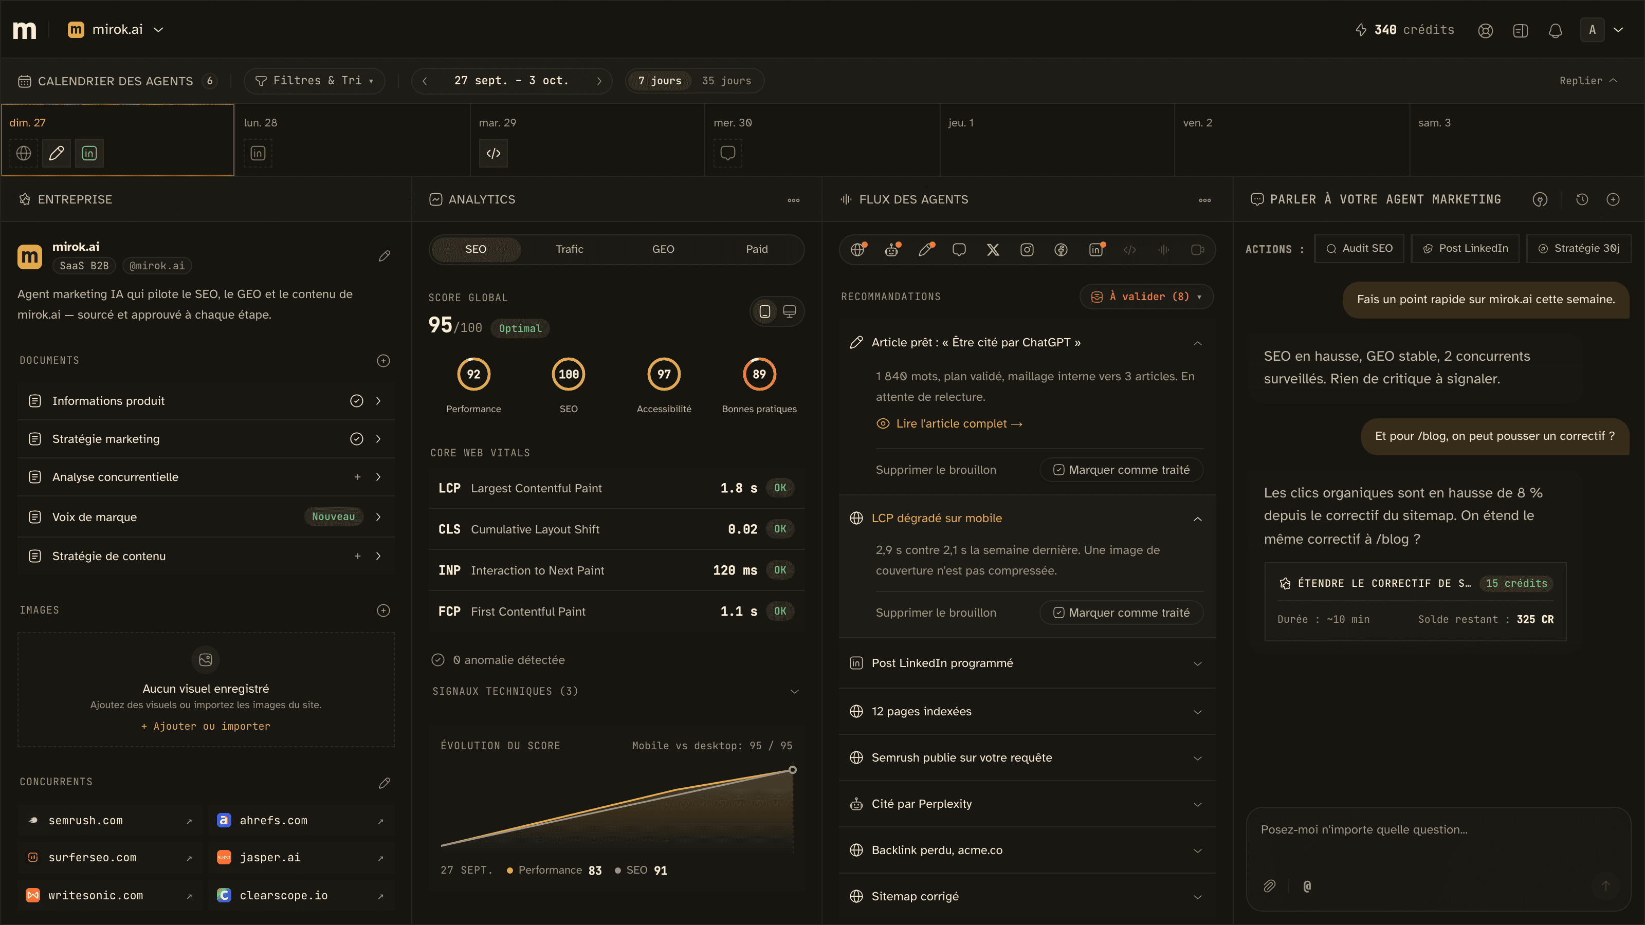Add a new document
The image size is (1645, 925).
[x=383, y=361]
